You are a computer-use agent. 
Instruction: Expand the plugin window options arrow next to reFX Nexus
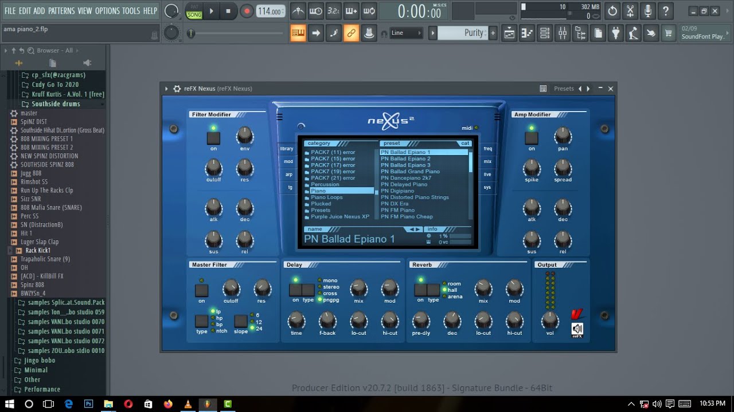coord(166,89)
